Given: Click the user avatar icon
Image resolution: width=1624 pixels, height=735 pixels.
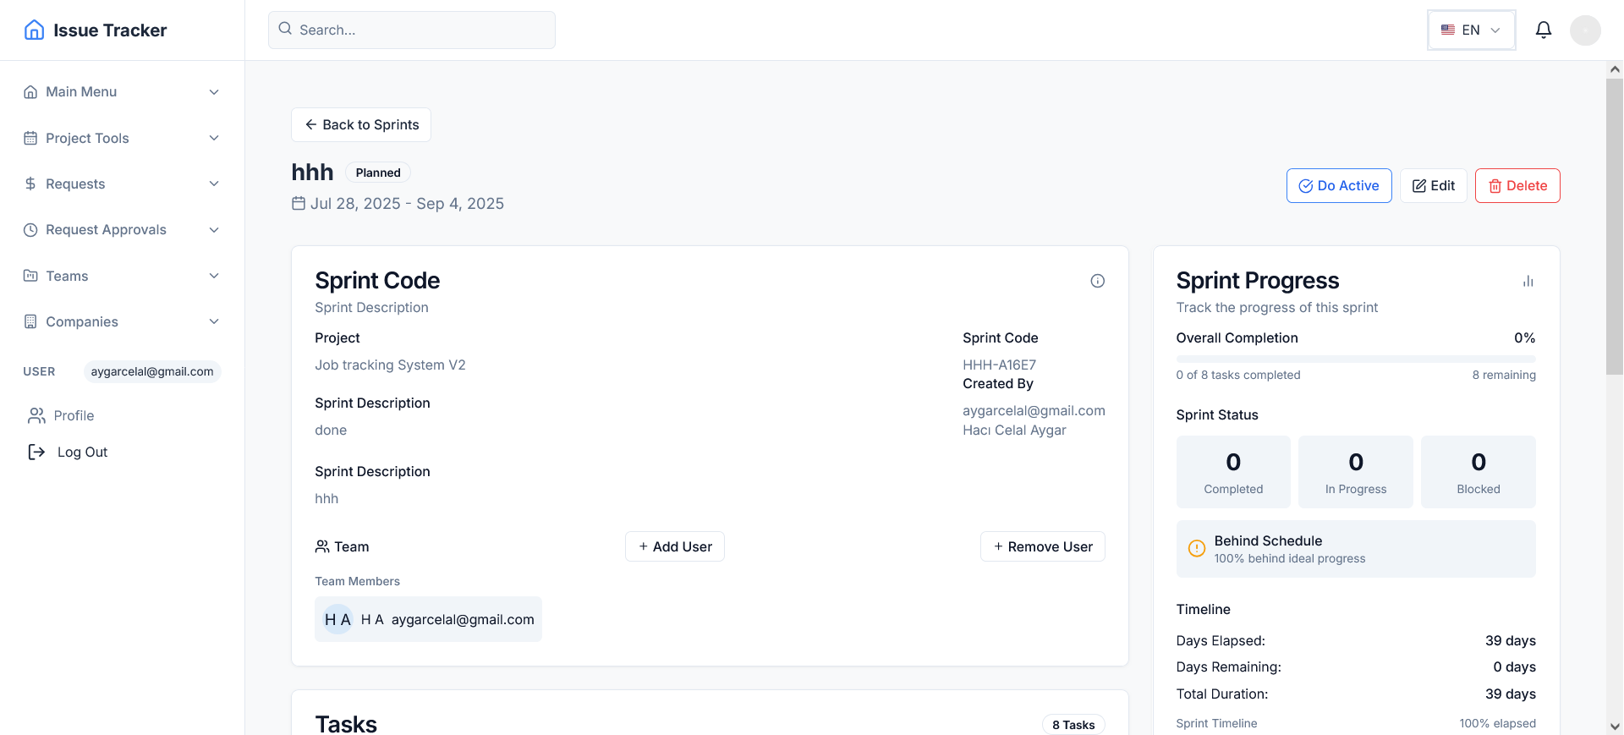Looking at the screenshot, I should 1586,30.
